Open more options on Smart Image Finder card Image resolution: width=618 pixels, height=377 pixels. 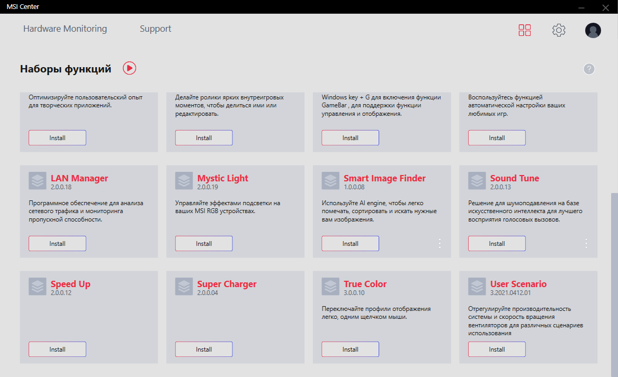[440, 244]
